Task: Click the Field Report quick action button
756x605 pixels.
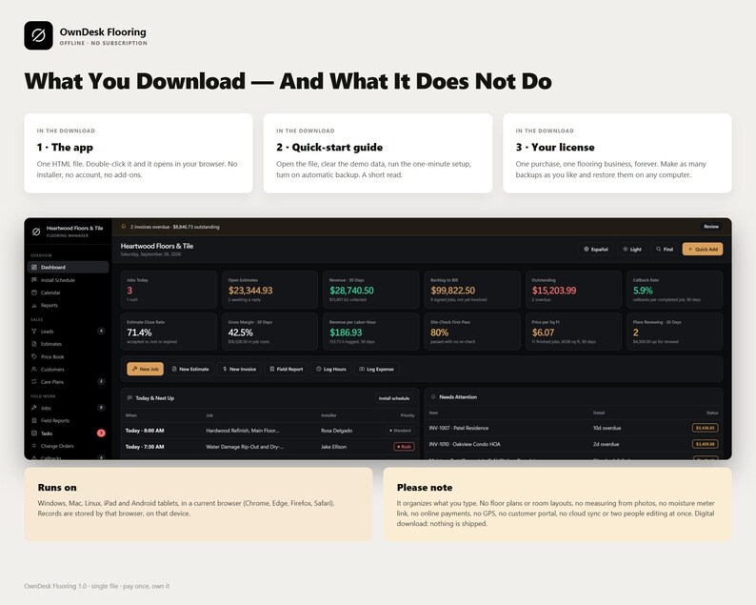Action: pos(286,369)
